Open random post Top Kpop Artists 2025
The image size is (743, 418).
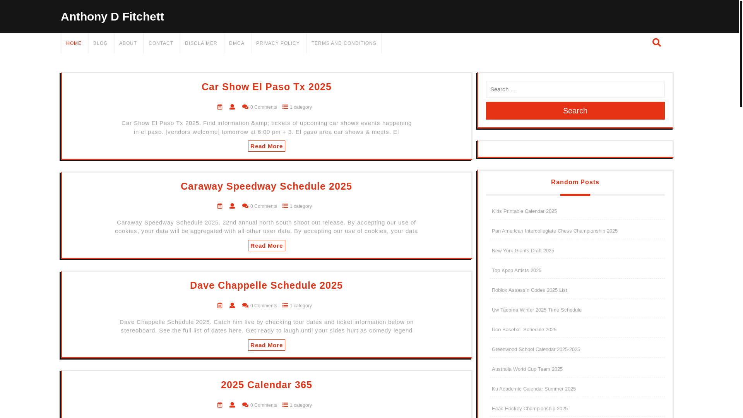517,271
